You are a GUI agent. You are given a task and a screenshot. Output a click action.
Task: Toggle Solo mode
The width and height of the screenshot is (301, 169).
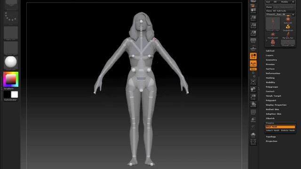click(253, 135)
